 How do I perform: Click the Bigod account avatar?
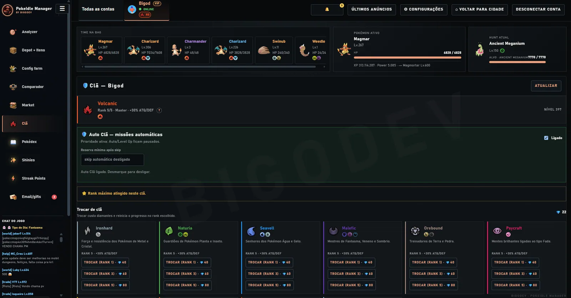[x=132, y=9]
